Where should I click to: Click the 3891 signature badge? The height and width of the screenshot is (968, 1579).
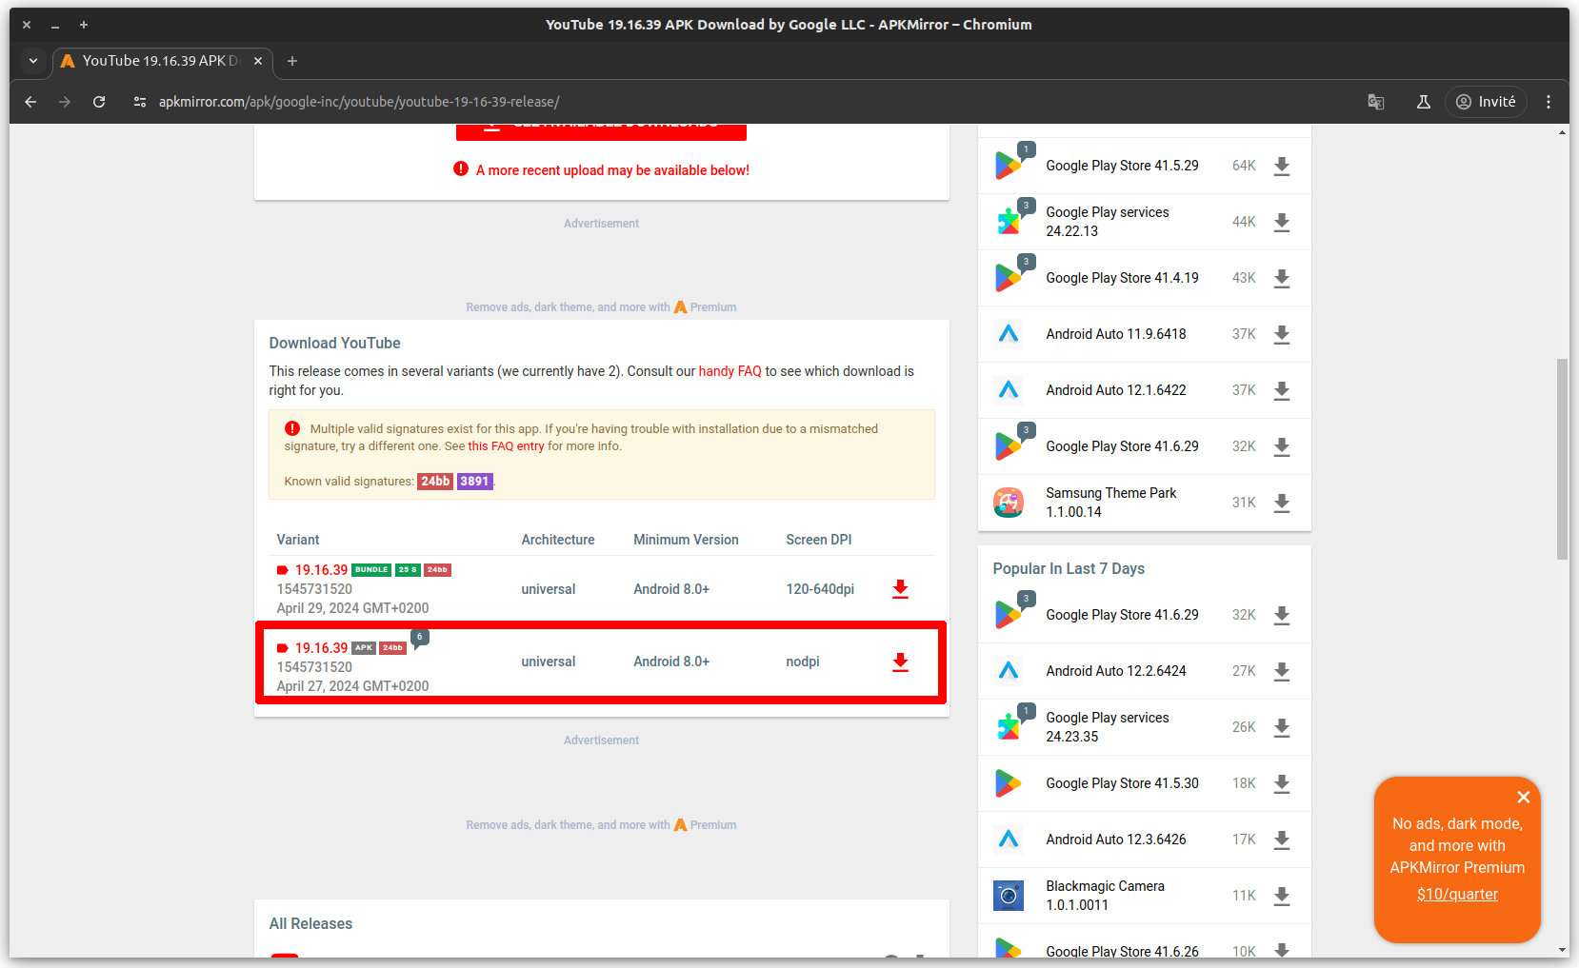(474, 482)
